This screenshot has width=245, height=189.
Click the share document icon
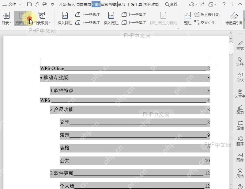coord(202,4)
